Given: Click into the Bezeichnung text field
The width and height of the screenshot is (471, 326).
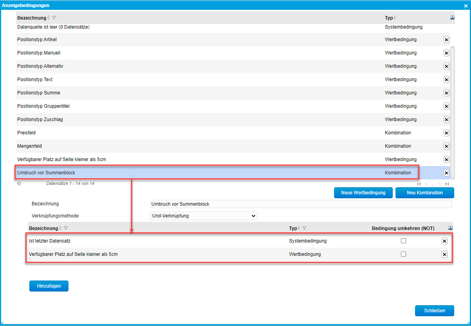Looking at the screenshot, I should (300, 204).
